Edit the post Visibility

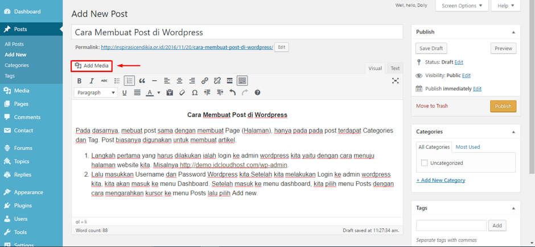coord(467,75)
